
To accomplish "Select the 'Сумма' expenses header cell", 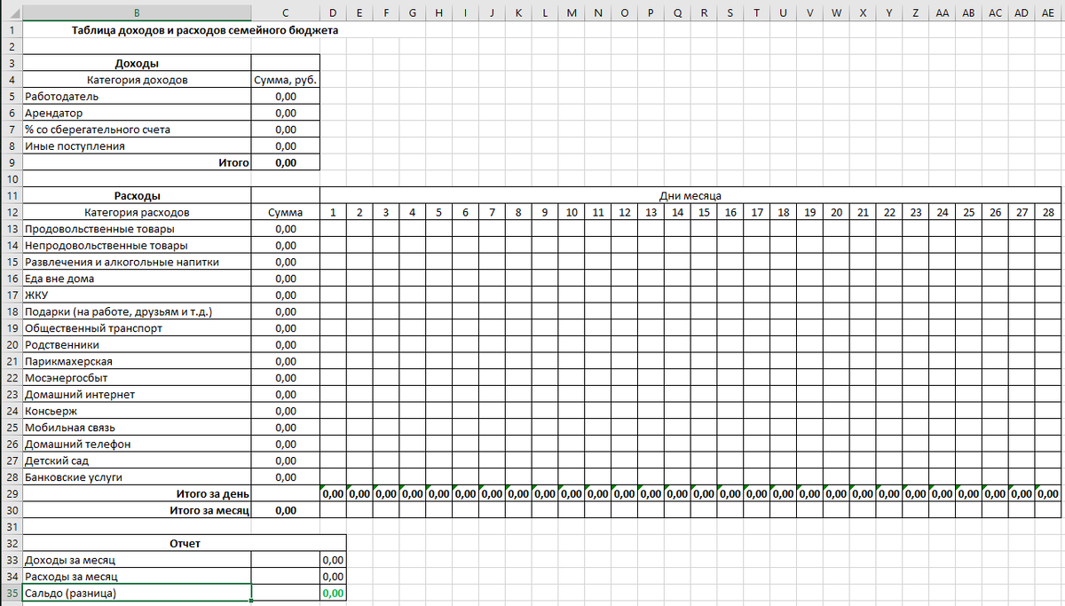I will point(286,212).
